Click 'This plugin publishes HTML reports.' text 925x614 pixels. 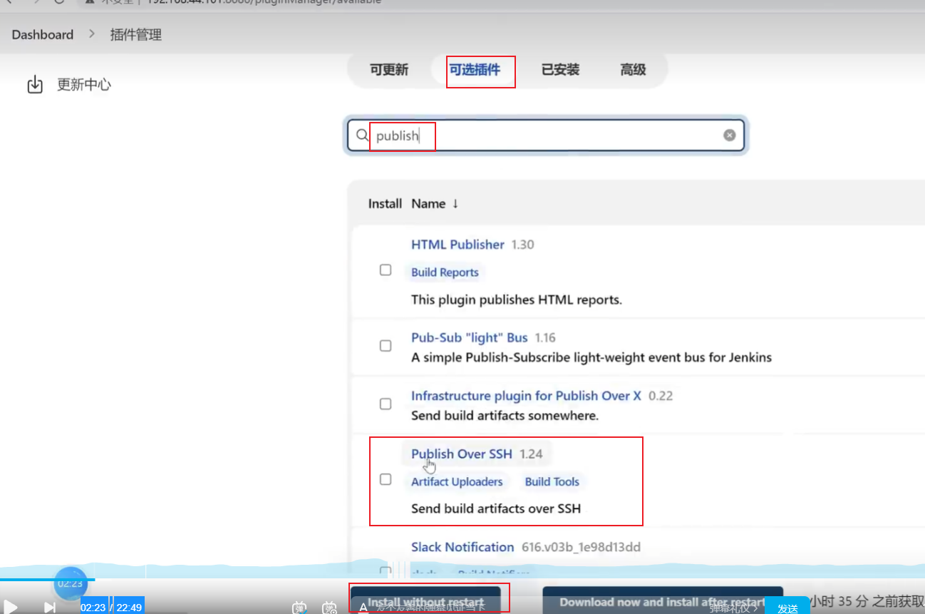[517, 300]
